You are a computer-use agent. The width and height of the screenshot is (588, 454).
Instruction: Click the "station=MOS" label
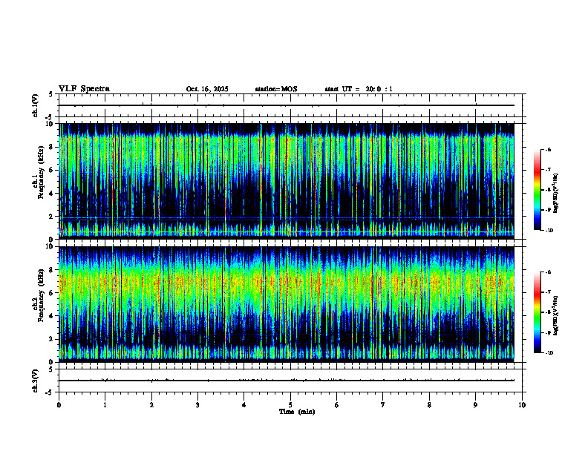[x=276, y=89]
